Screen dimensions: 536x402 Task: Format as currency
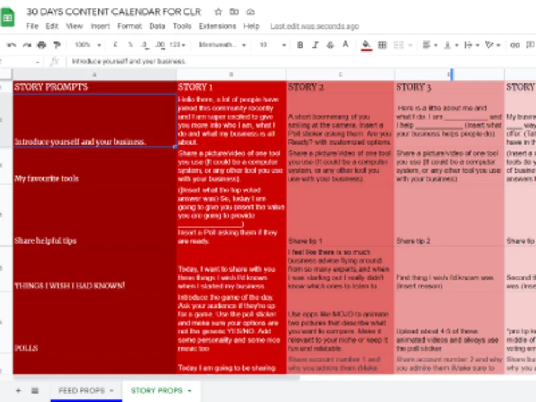click(x=116, y=45)
